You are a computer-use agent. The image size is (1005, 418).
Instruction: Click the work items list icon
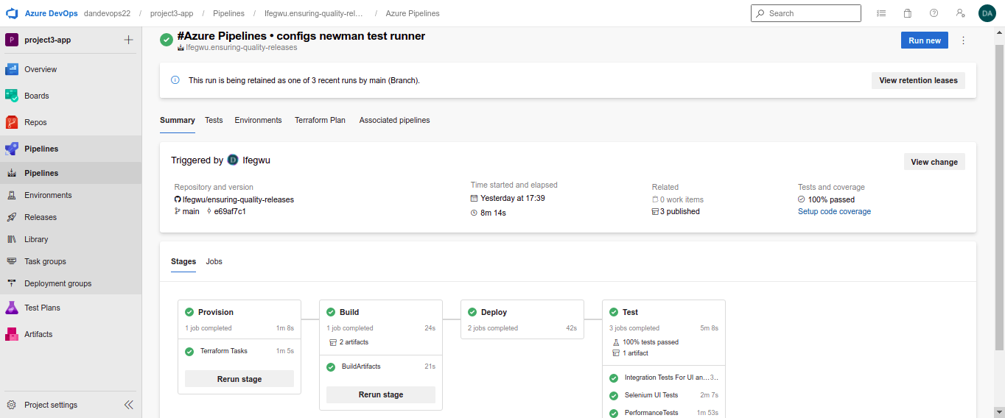tap(881, 13)
